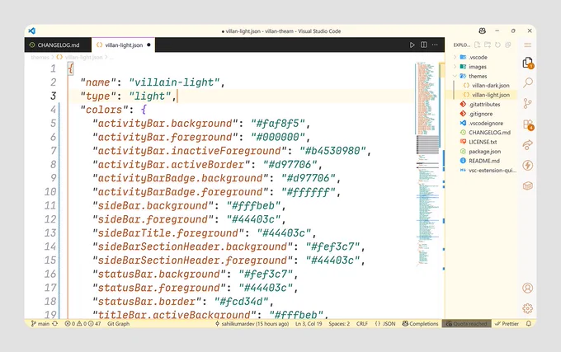Open the lightning bolt activity bar icon
This screenshot has width=561, height=352.
point(527,165)
